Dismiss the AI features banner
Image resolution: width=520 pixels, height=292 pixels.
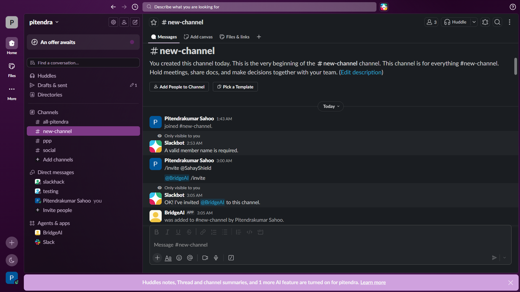tap(511, 283)
